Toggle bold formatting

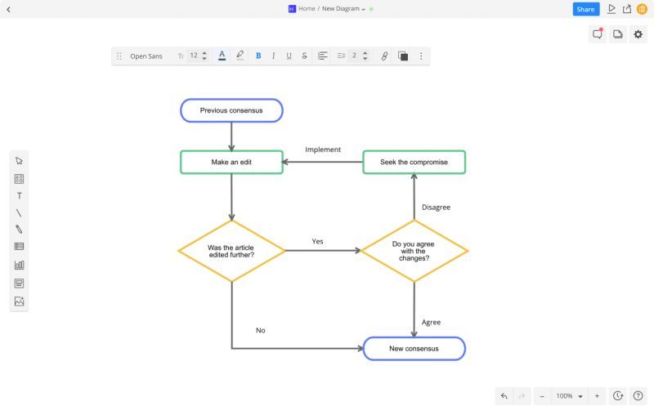coord(258,56)
